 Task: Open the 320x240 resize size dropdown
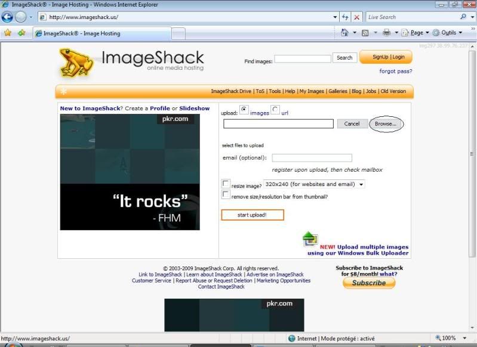point(314,184)
